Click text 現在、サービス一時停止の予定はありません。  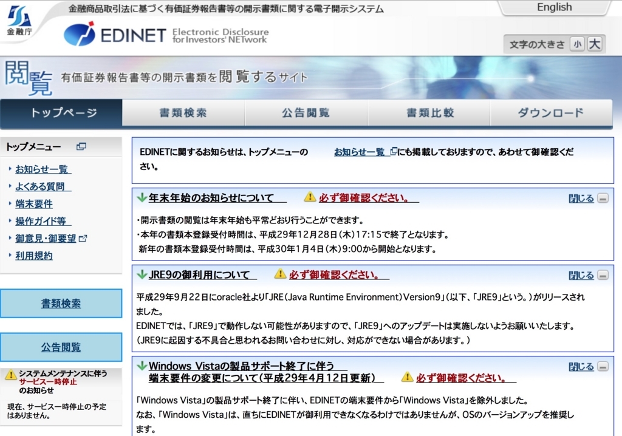coord(56,411)
